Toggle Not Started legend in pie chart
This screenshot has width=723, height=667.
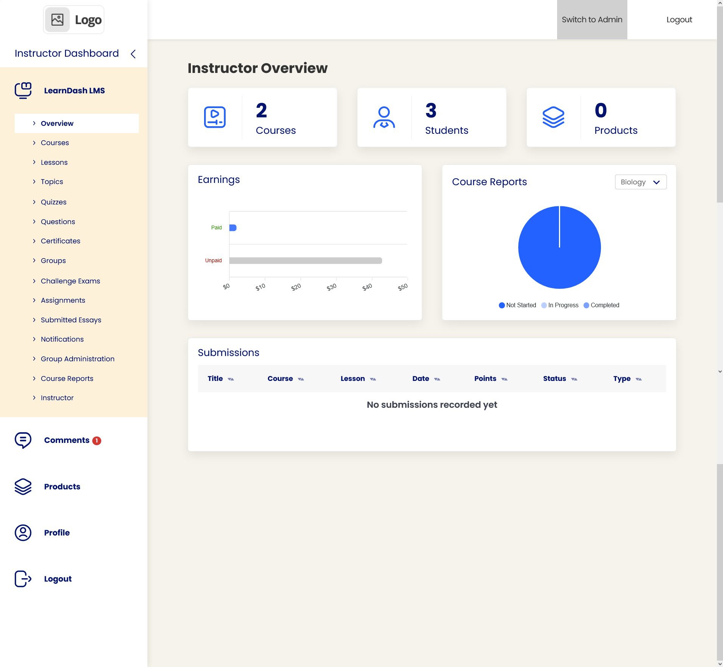(517, 305)
